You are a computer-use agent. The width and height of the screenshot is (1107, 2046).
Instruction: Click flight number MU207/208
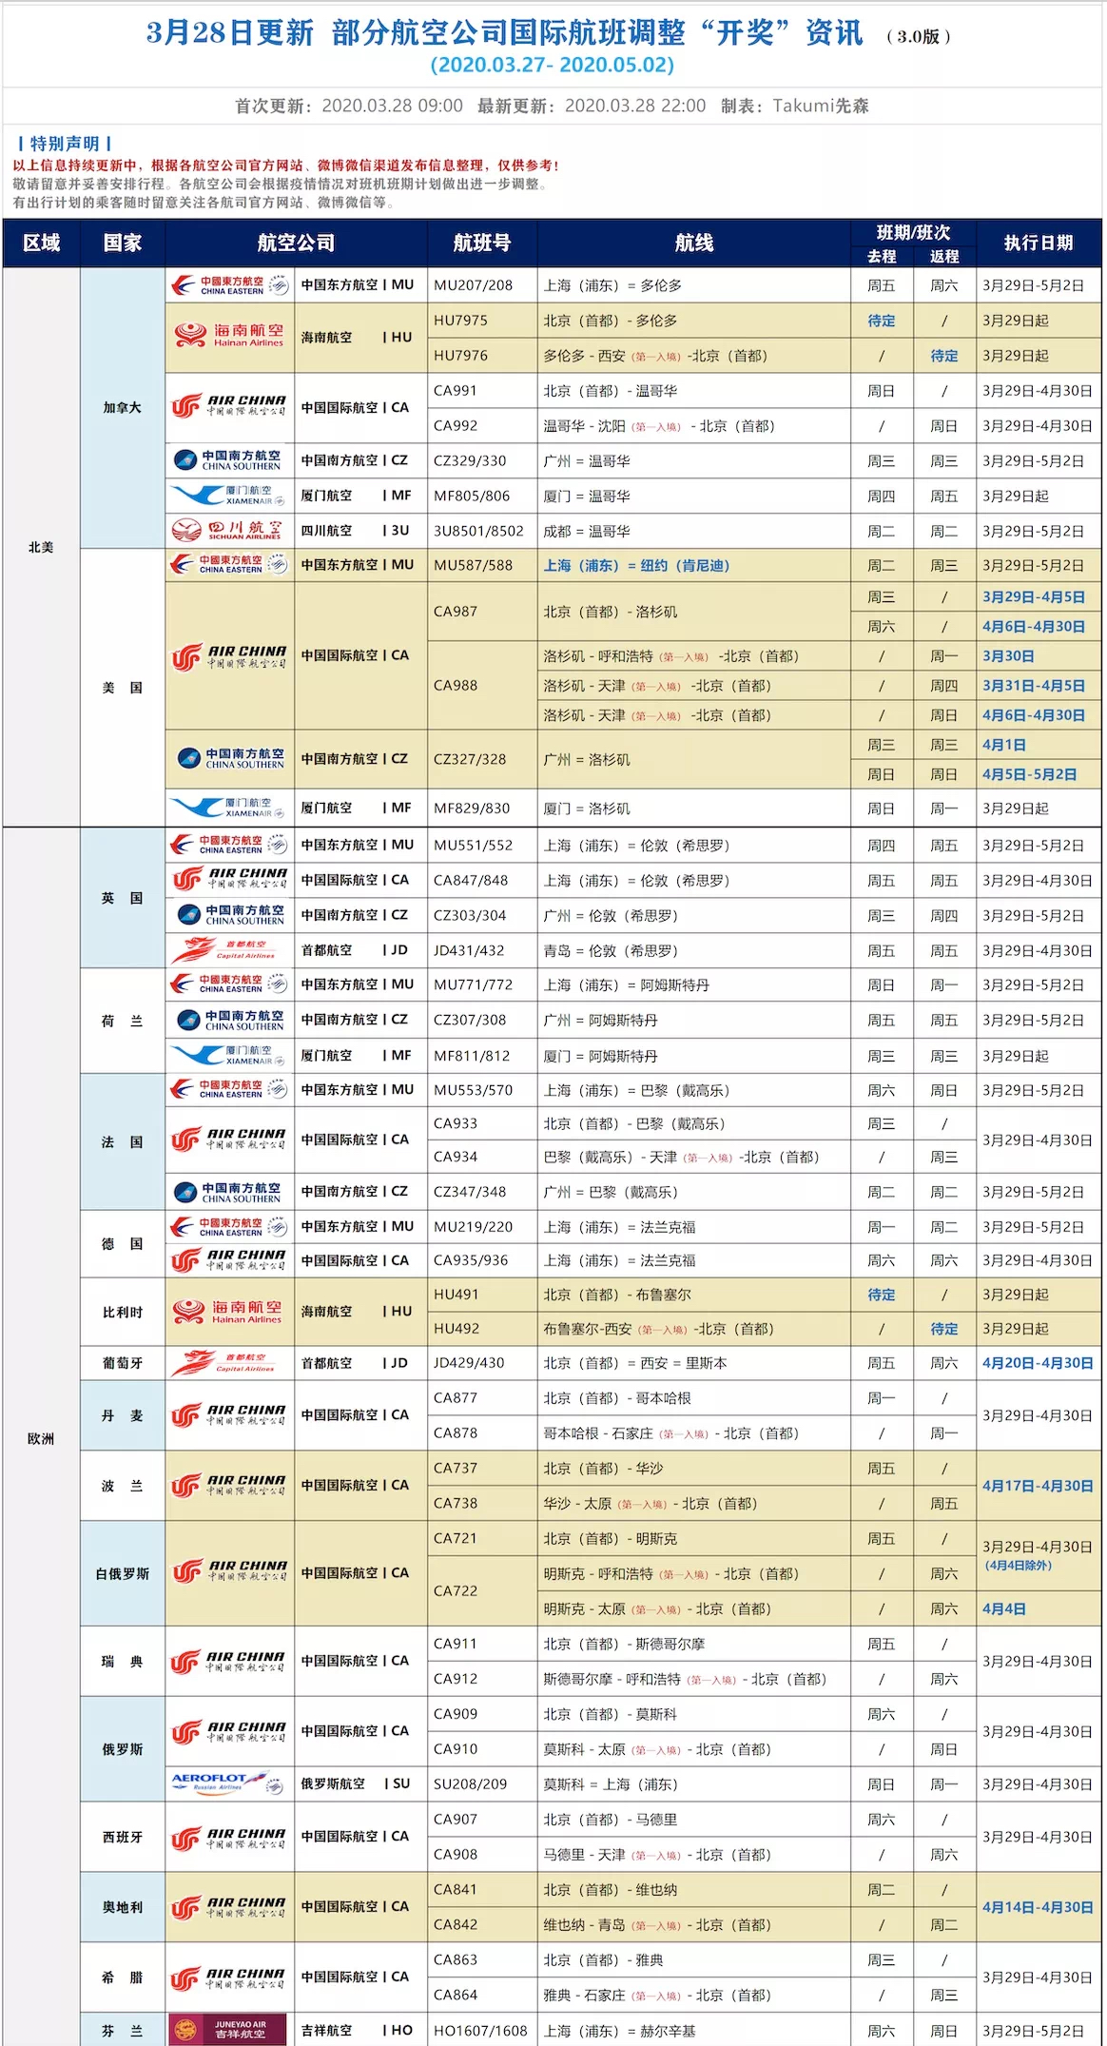(473, 285)
